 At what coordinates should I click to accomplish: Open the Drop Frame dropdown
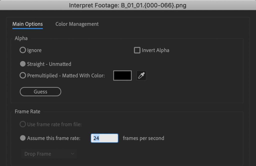point(49,154)
